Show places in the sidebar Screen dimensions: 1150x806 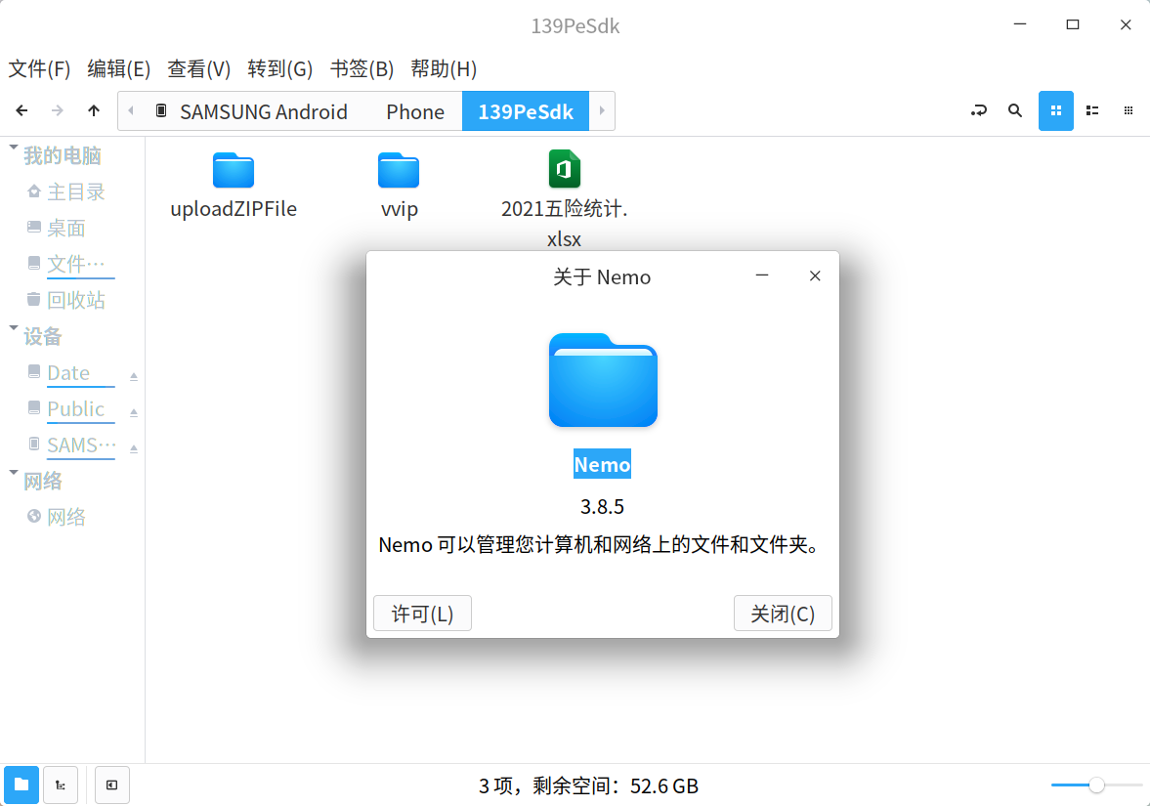pyautogui.click(x=21, y=785)
